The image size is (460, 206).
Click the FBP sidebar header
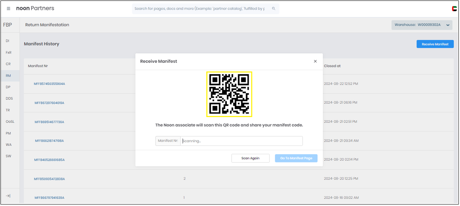(x=8, y=25)
